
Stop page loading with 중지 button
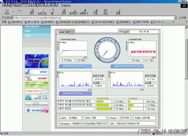click(x=32, y=12)
